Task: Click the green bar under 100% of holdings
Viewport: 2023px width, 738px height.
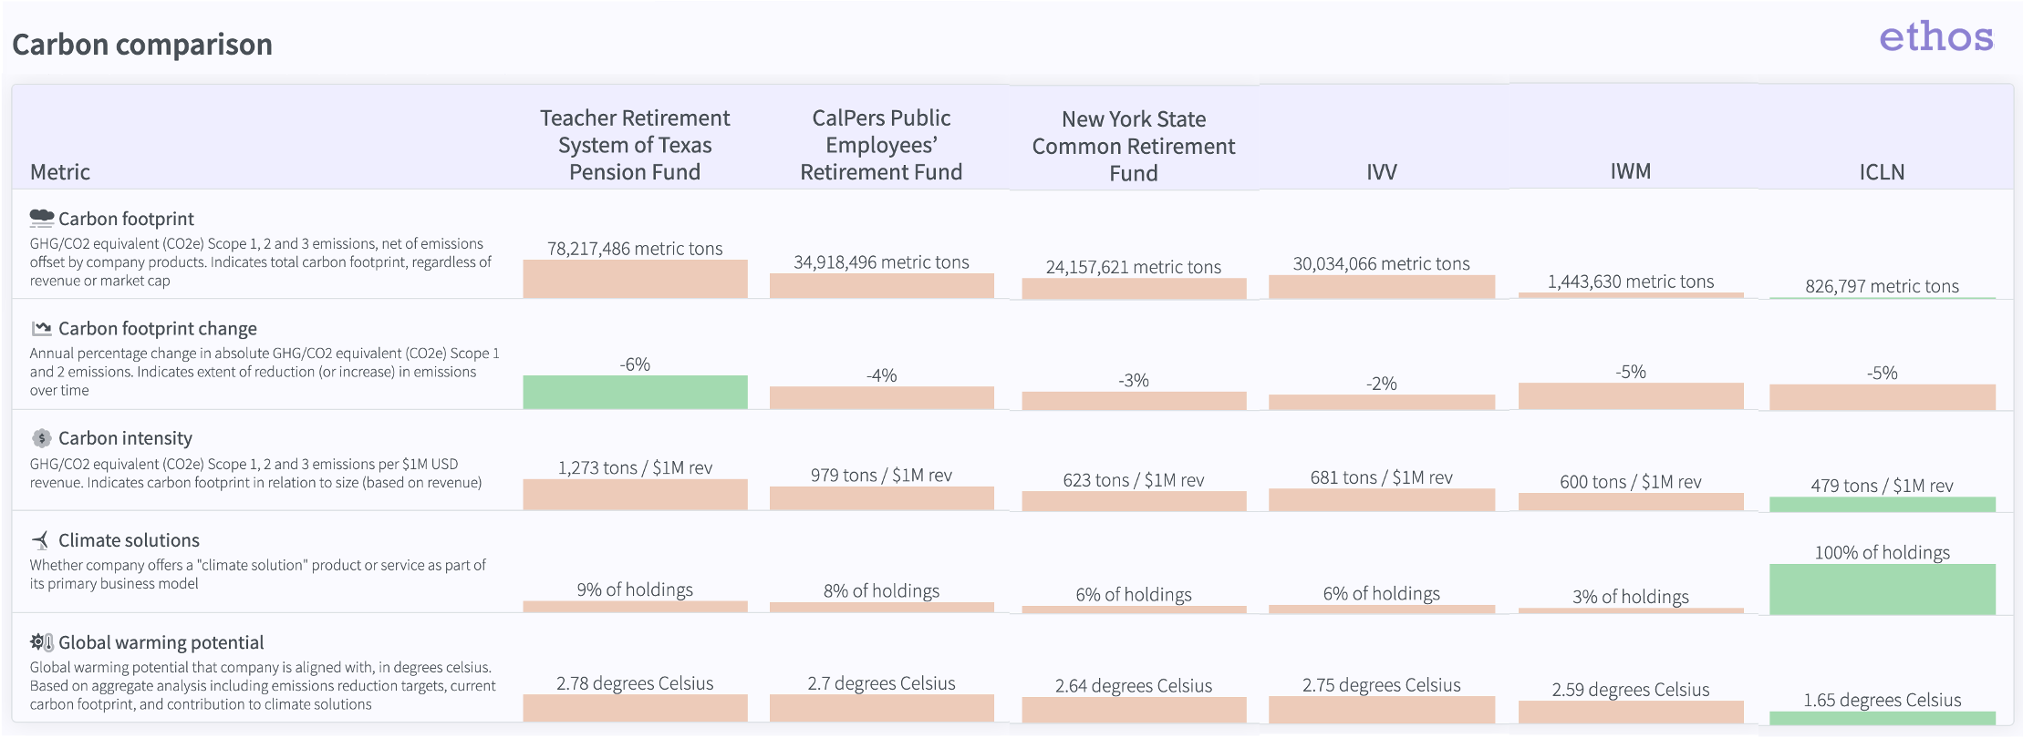Action: (1882, 589)
